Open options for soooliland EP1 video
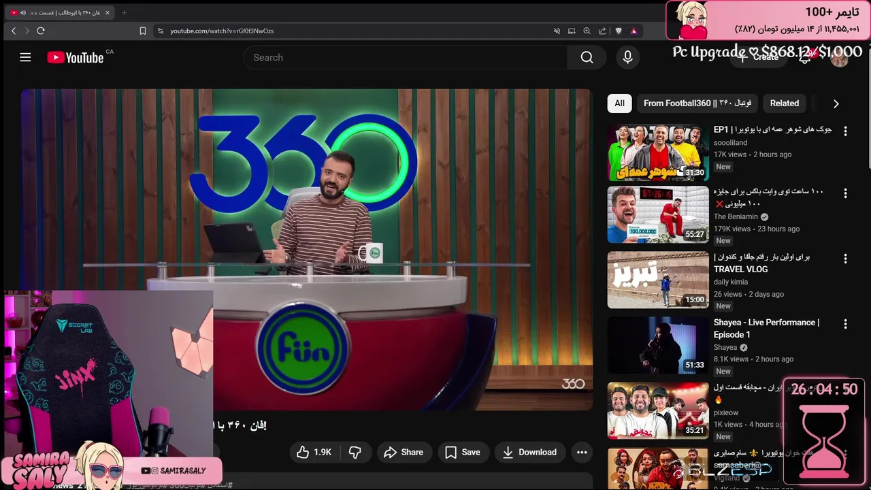The image size is (871, 490). click(845, 131)
